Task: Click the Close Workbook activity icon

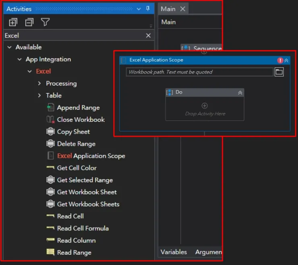Action: (50, 119)
